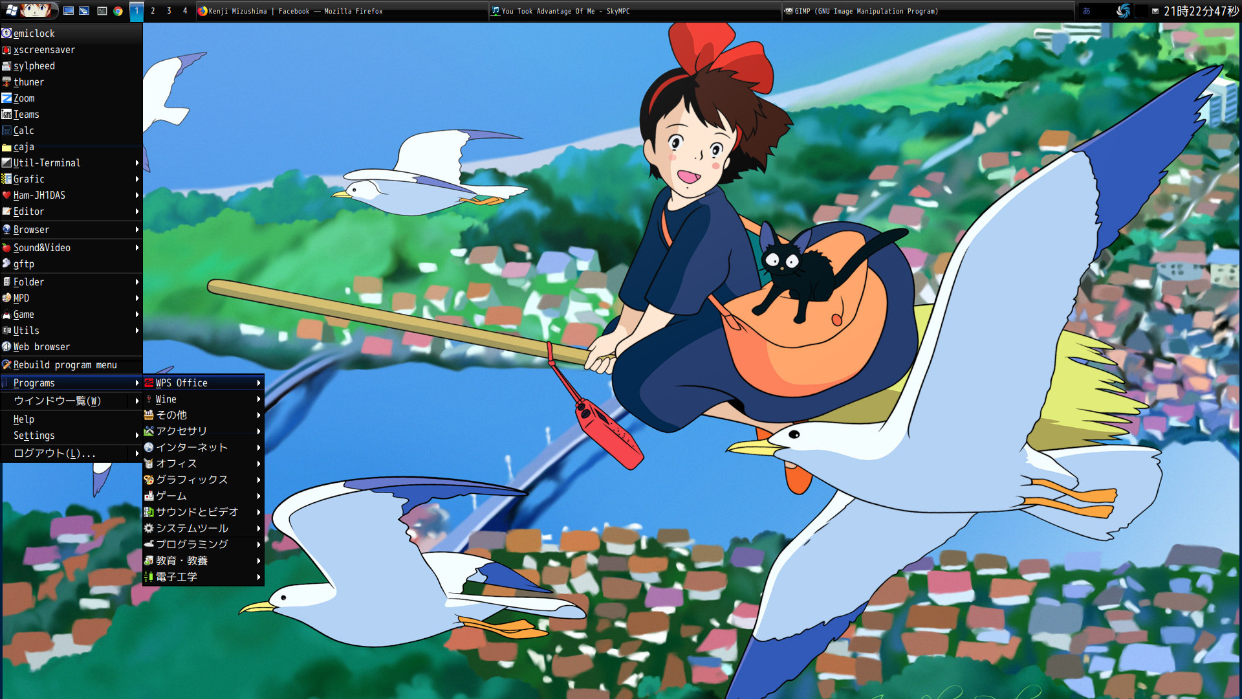This screenshot has width=1242, height=699.
Task: Select the Wine entry in the submenu
Action: [x=166, y=399]
